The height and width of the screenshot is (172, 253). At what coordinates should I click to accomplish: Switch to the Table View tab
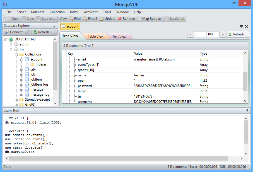[x=95, y=37]
